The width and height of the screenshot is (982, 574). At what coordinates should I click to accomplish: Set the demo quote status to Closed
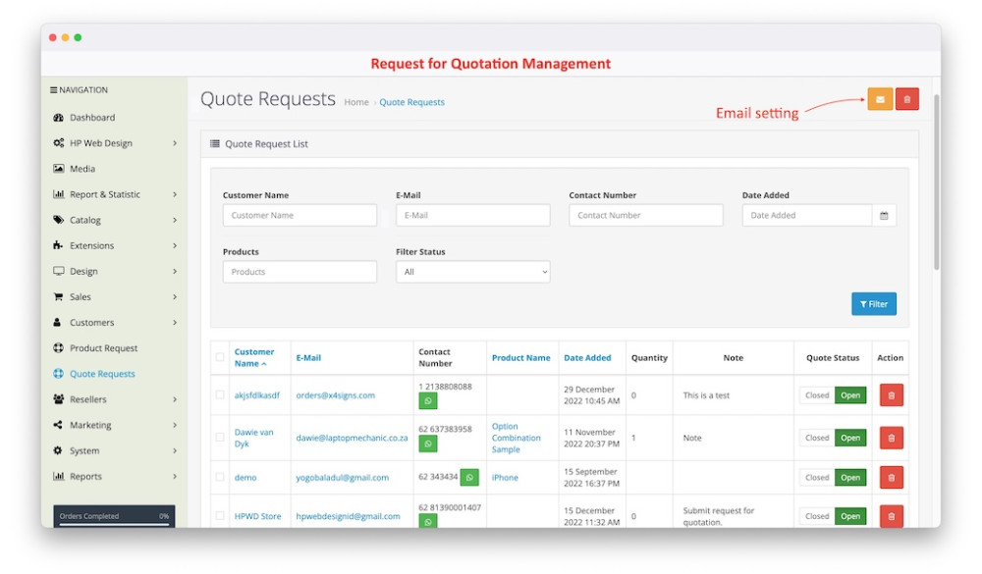point(817,478)
